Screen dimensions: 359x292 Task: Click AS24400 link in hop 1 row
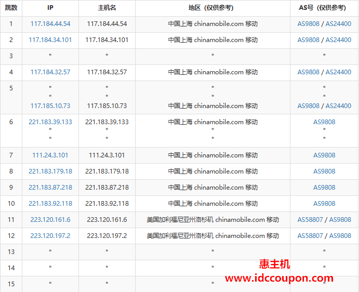click(x=338, y=24)
